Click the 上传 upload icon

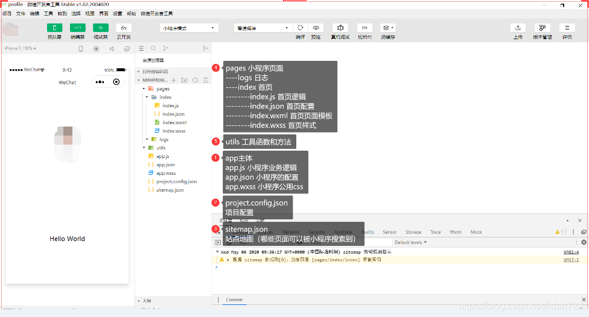click(518, 28)
